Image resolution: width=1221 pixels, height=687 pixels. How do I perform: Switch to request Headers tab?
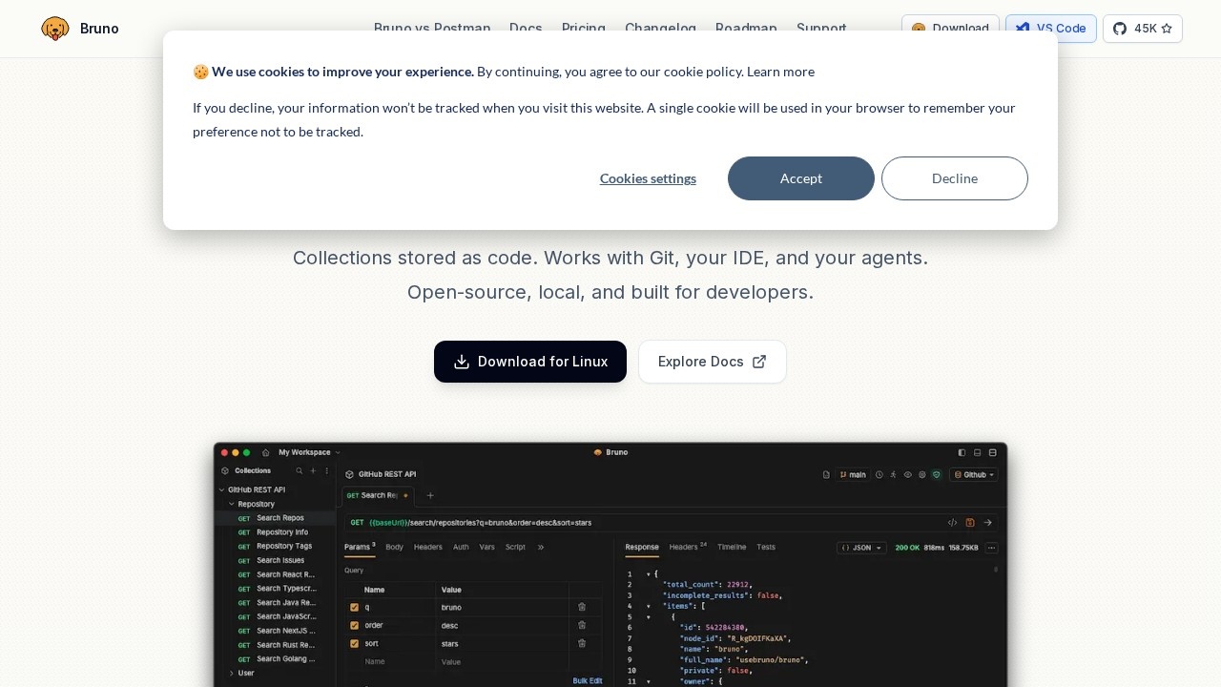point(427,547)
